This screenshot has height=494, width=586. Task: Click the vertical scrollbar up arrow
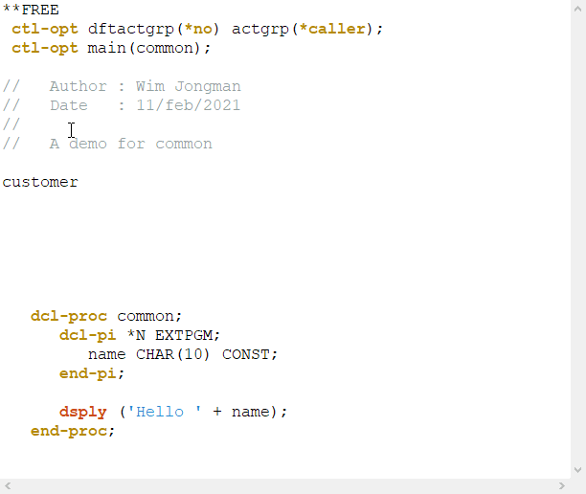577,9
